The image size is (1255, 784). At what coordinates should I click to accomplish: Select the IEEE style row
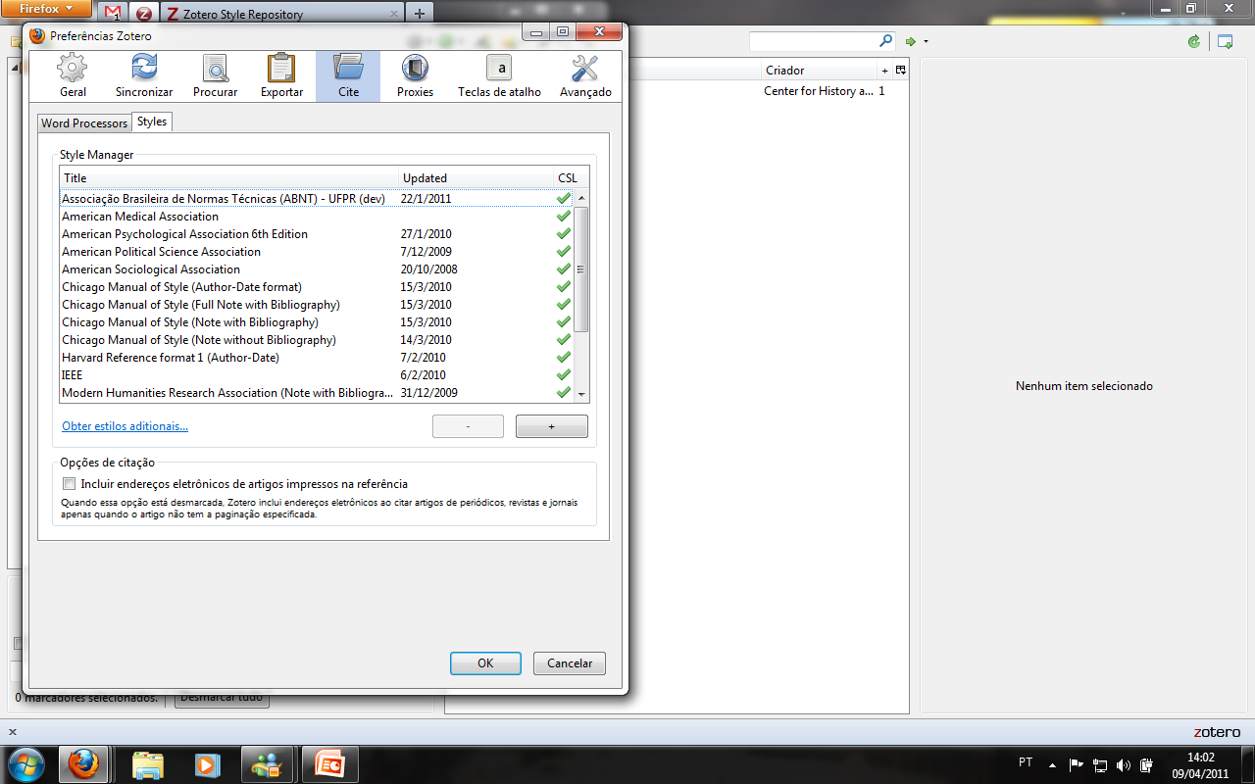coord(317,375)
